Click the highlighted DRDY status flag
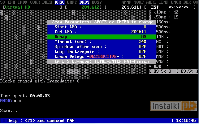Screen dimensions: 199x124 coord(84,2)
